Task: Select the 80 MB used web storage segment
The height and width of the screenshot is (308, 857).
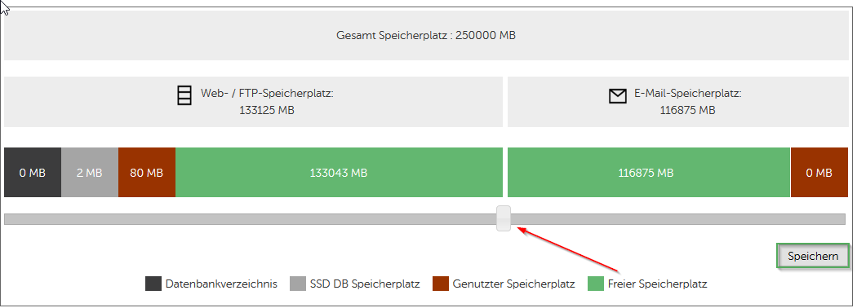Action: tap(146, 173)
